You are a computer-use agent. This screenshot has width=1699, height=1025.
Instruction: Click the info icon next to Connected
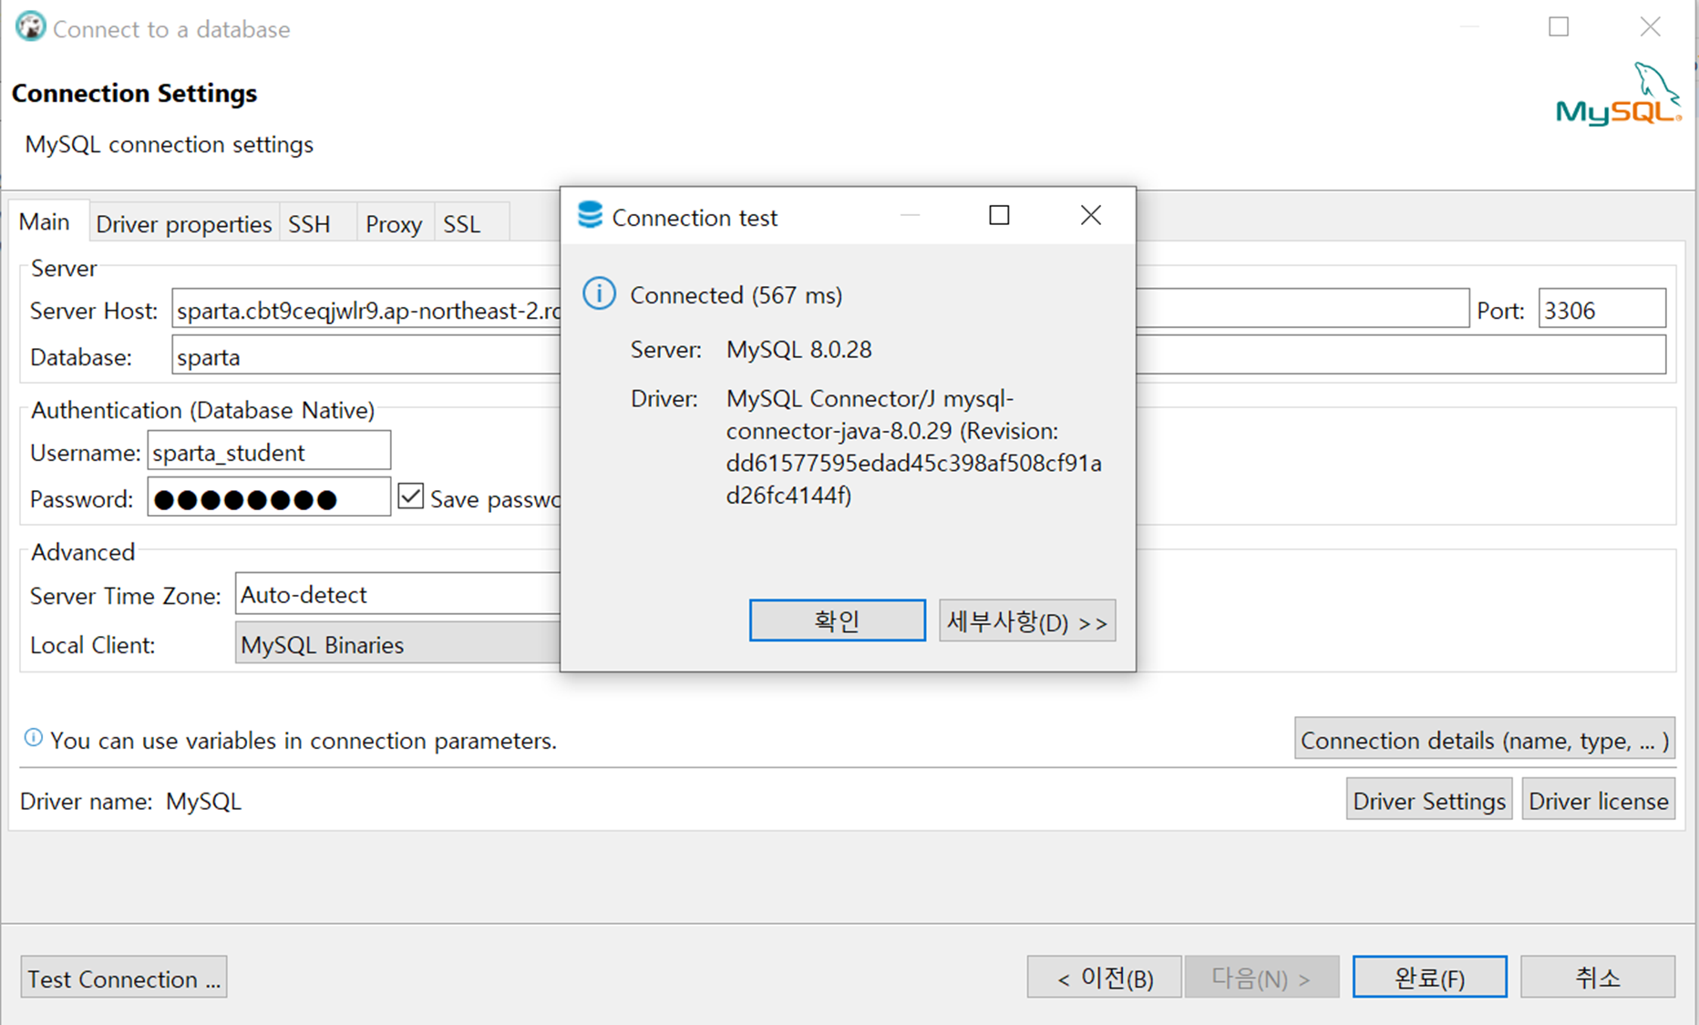coord(599,293)
